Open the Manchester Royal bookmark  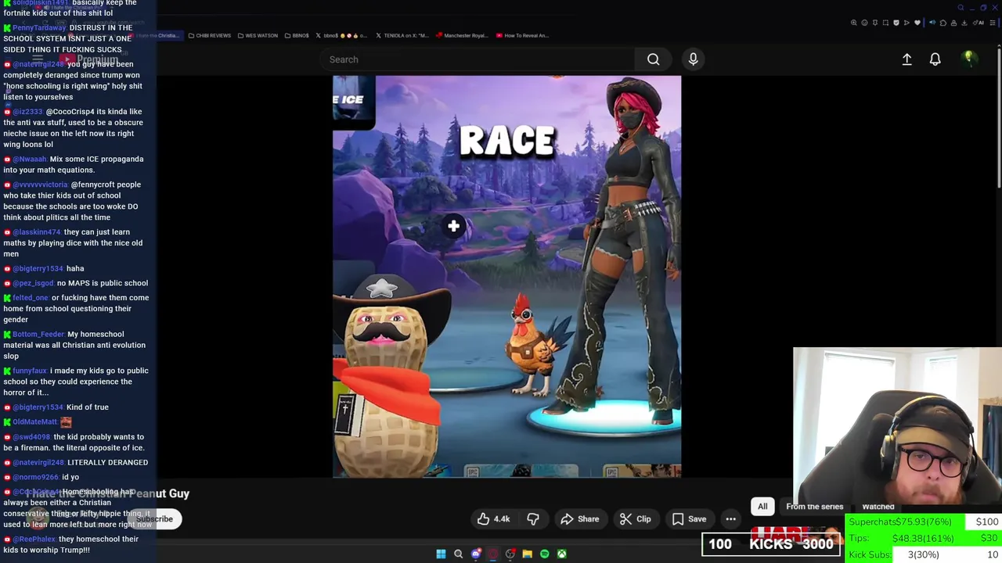click(x=463, y=35)
